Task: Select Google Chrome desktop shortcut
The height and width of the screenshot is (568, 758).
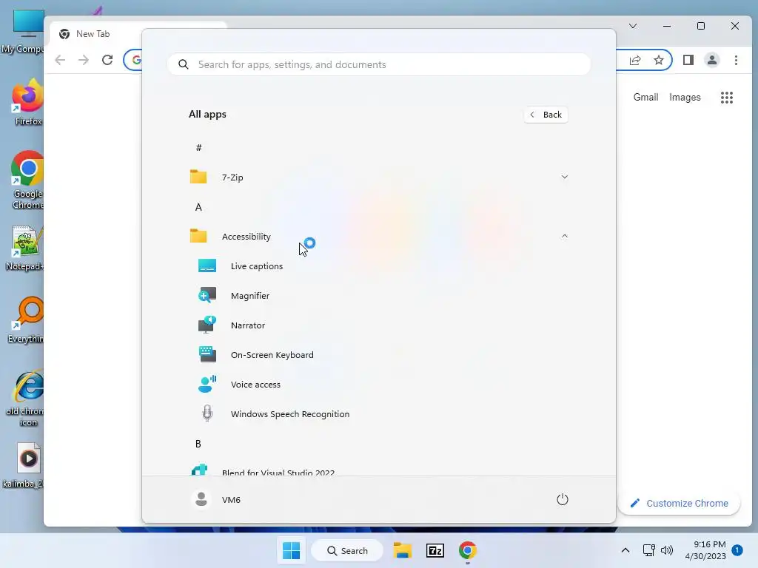Action: coord(28,180)
